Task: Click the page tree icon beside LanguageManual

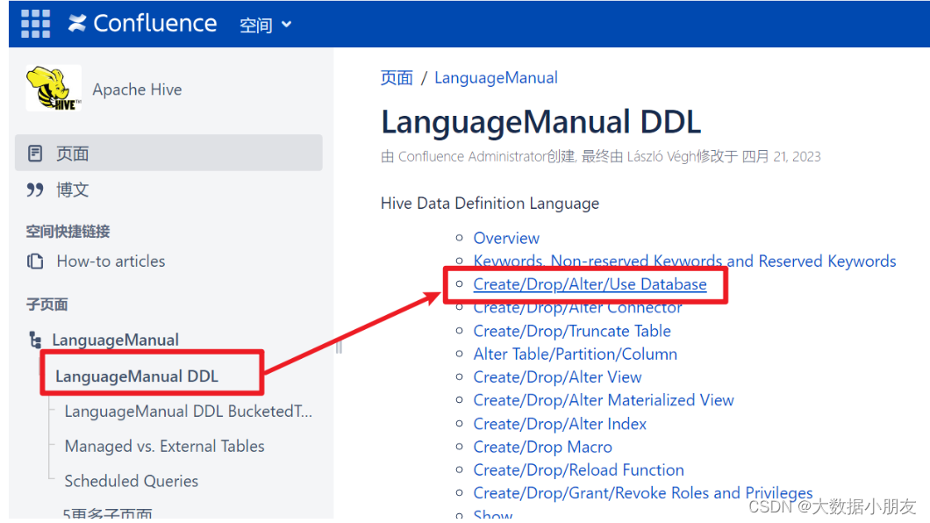Action: (x=35, y=340)
